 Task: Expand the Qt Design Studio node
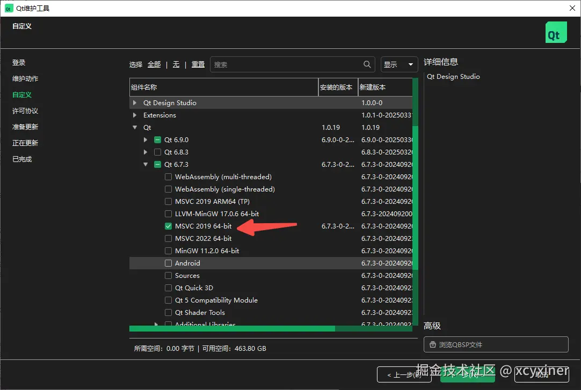pos(135,103)
